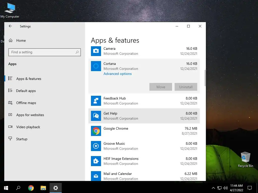258x193 pixels.
Task: Click the Uninstall button for Cortana
Action: coord(186,87)
